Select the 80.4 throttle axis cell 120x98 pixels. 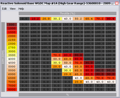pyautogui.click(x=111, y=19)
